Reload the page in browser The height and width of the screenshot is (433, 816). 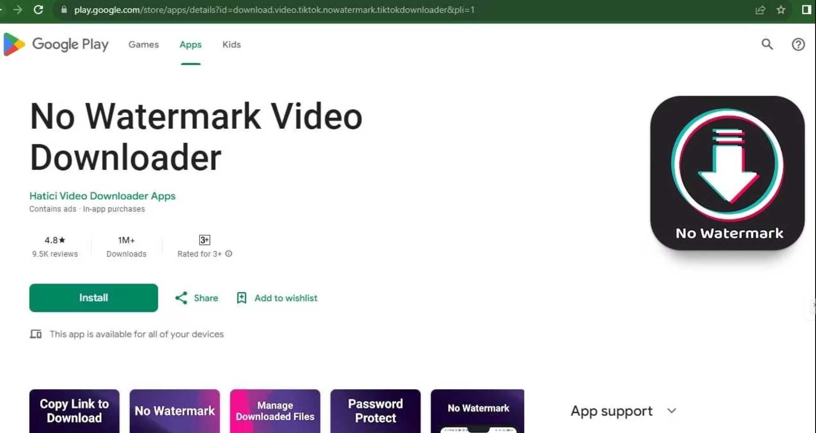click(38, 10)
